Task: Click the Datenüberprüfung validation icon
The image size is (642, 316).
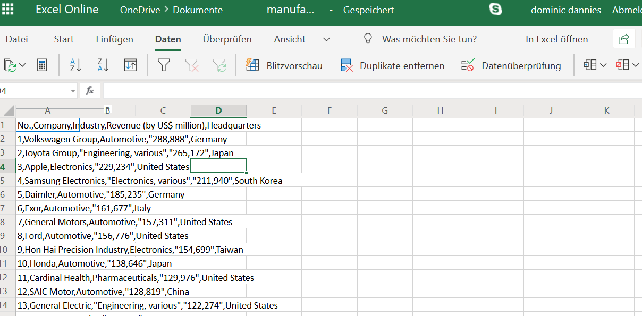Action: pyautogui.click(x=468, y=65)
